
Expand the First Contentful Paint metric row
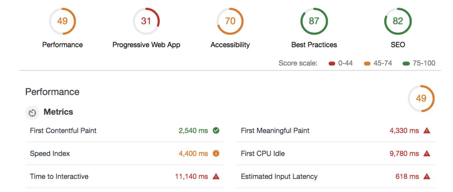tap(63, 131)
